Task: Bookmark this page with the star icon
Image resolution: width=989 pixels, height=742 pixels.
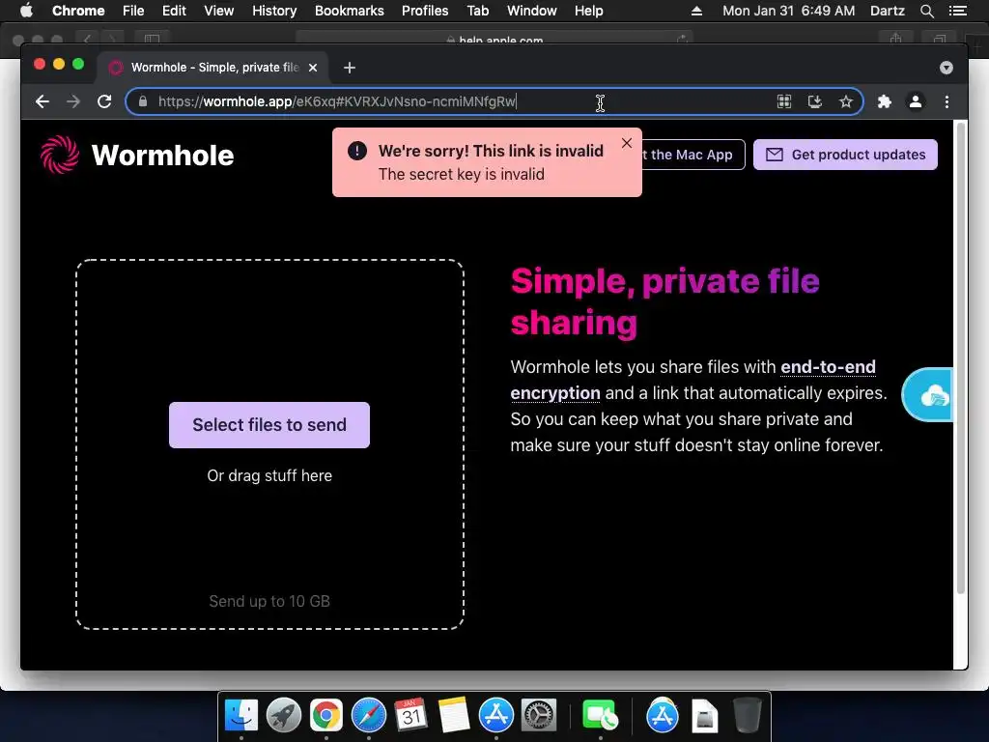Action: click(846, 101)
